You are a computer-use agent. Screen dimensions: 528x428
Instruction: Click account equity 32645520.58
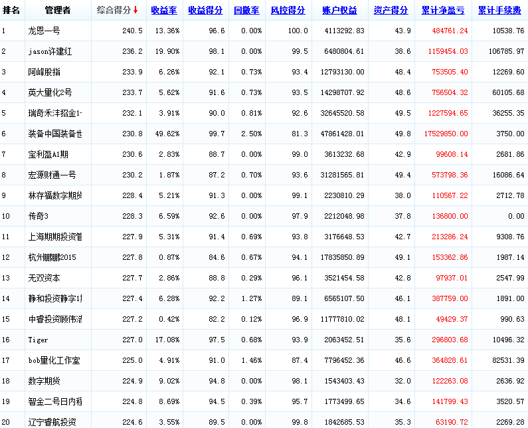point(343,113)
